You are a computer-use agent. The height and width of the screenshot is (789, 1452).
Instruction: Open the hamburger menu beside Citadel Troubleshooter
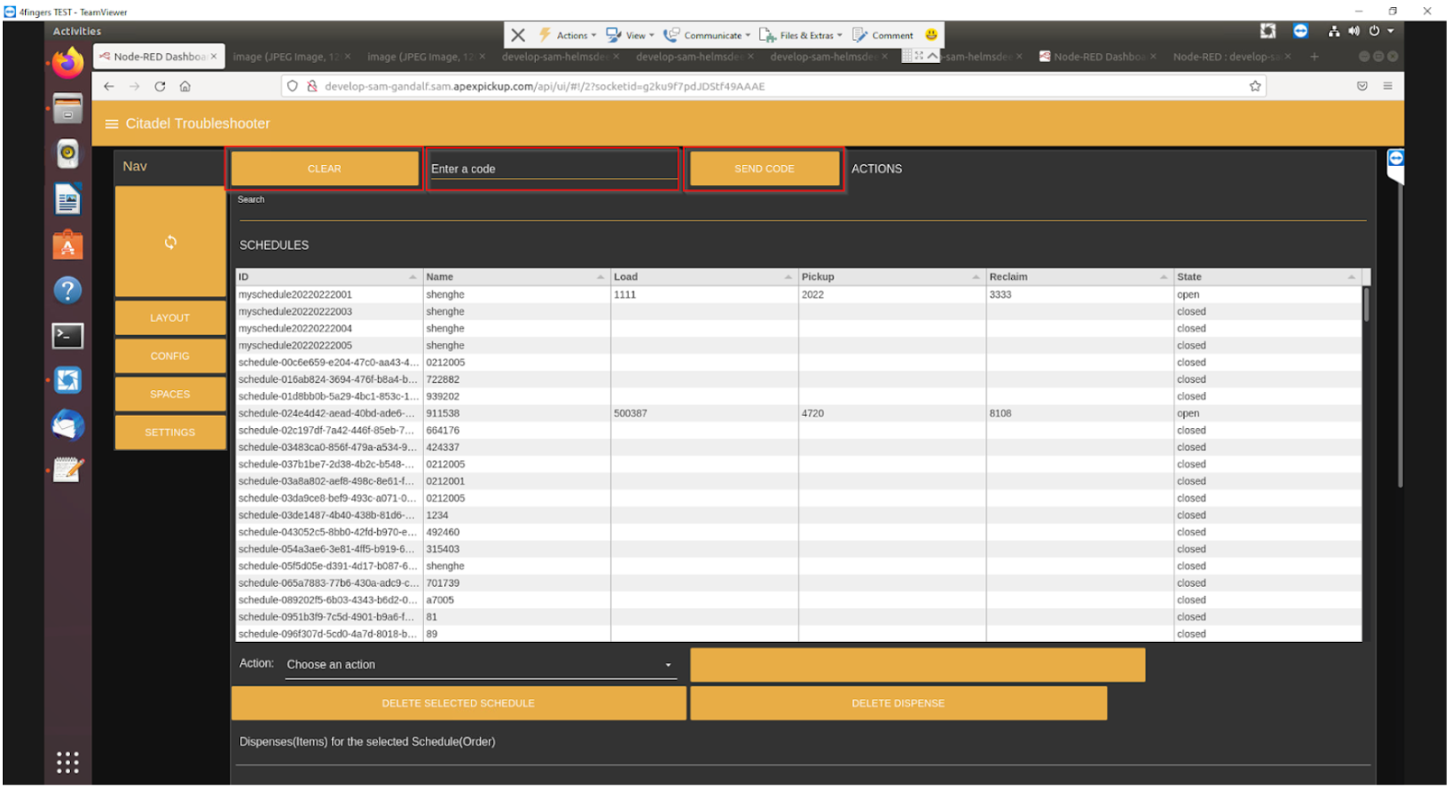tap(112, 124)
